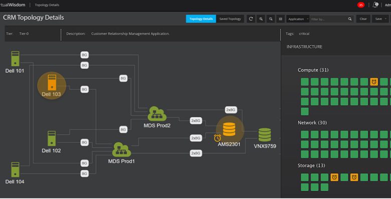Screen dimensions: 391x199
Task: Click the fit-to-screen icon in toolbar
Action: [x=281, y=19]
